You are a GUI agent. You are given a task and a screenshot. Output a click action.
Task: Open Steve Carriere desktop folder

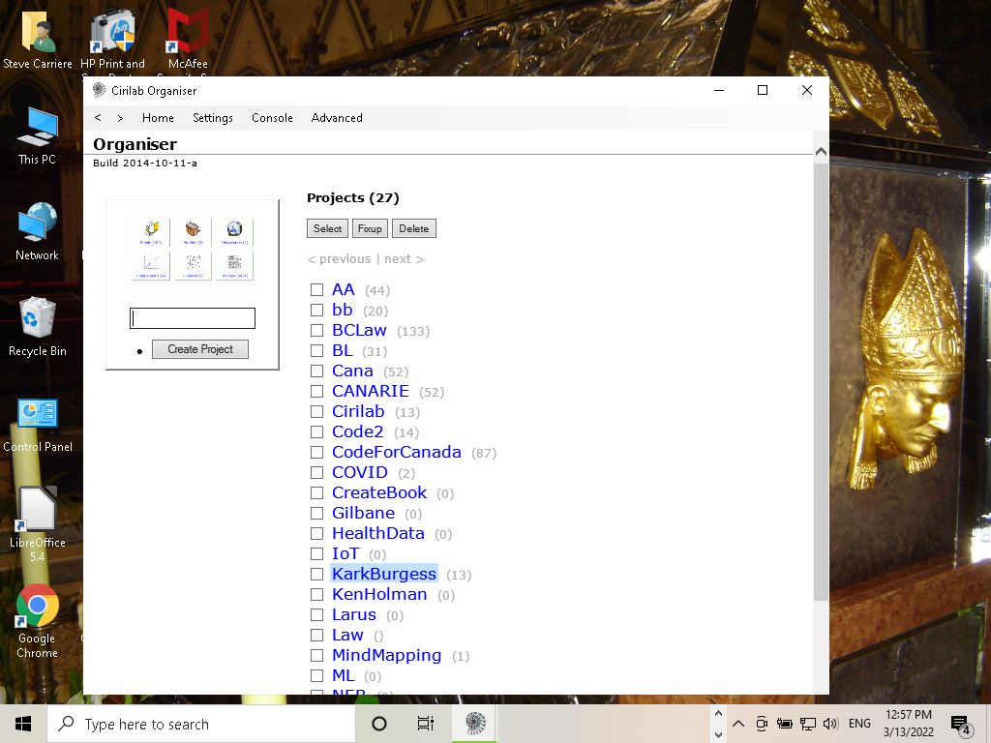(x=38, y=40)
